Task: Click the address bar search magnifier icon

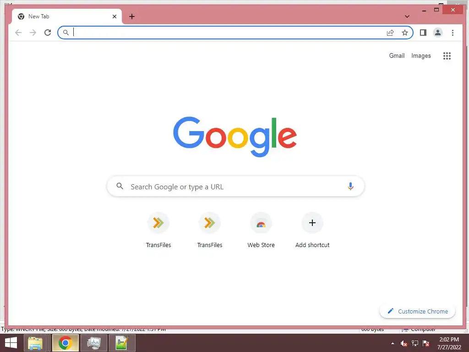Action: 66,33
